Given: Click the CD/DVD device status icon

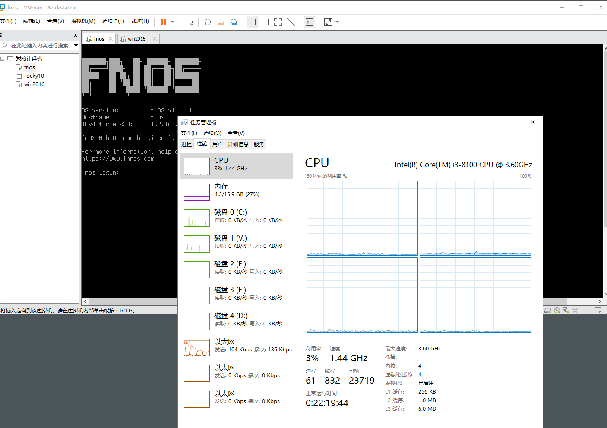Looking at the screenshot, I should coord(557,310).
